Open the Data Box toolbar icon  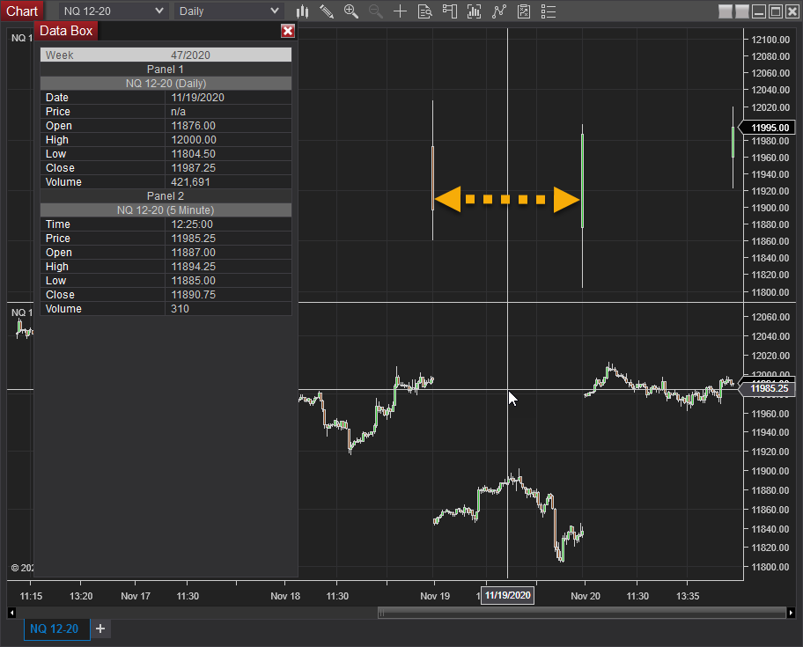coord(425,11)
